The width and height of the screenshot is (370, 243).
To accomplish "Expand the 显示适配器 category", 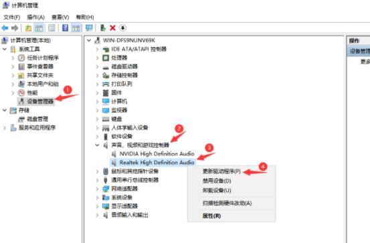I will [97, 206].
